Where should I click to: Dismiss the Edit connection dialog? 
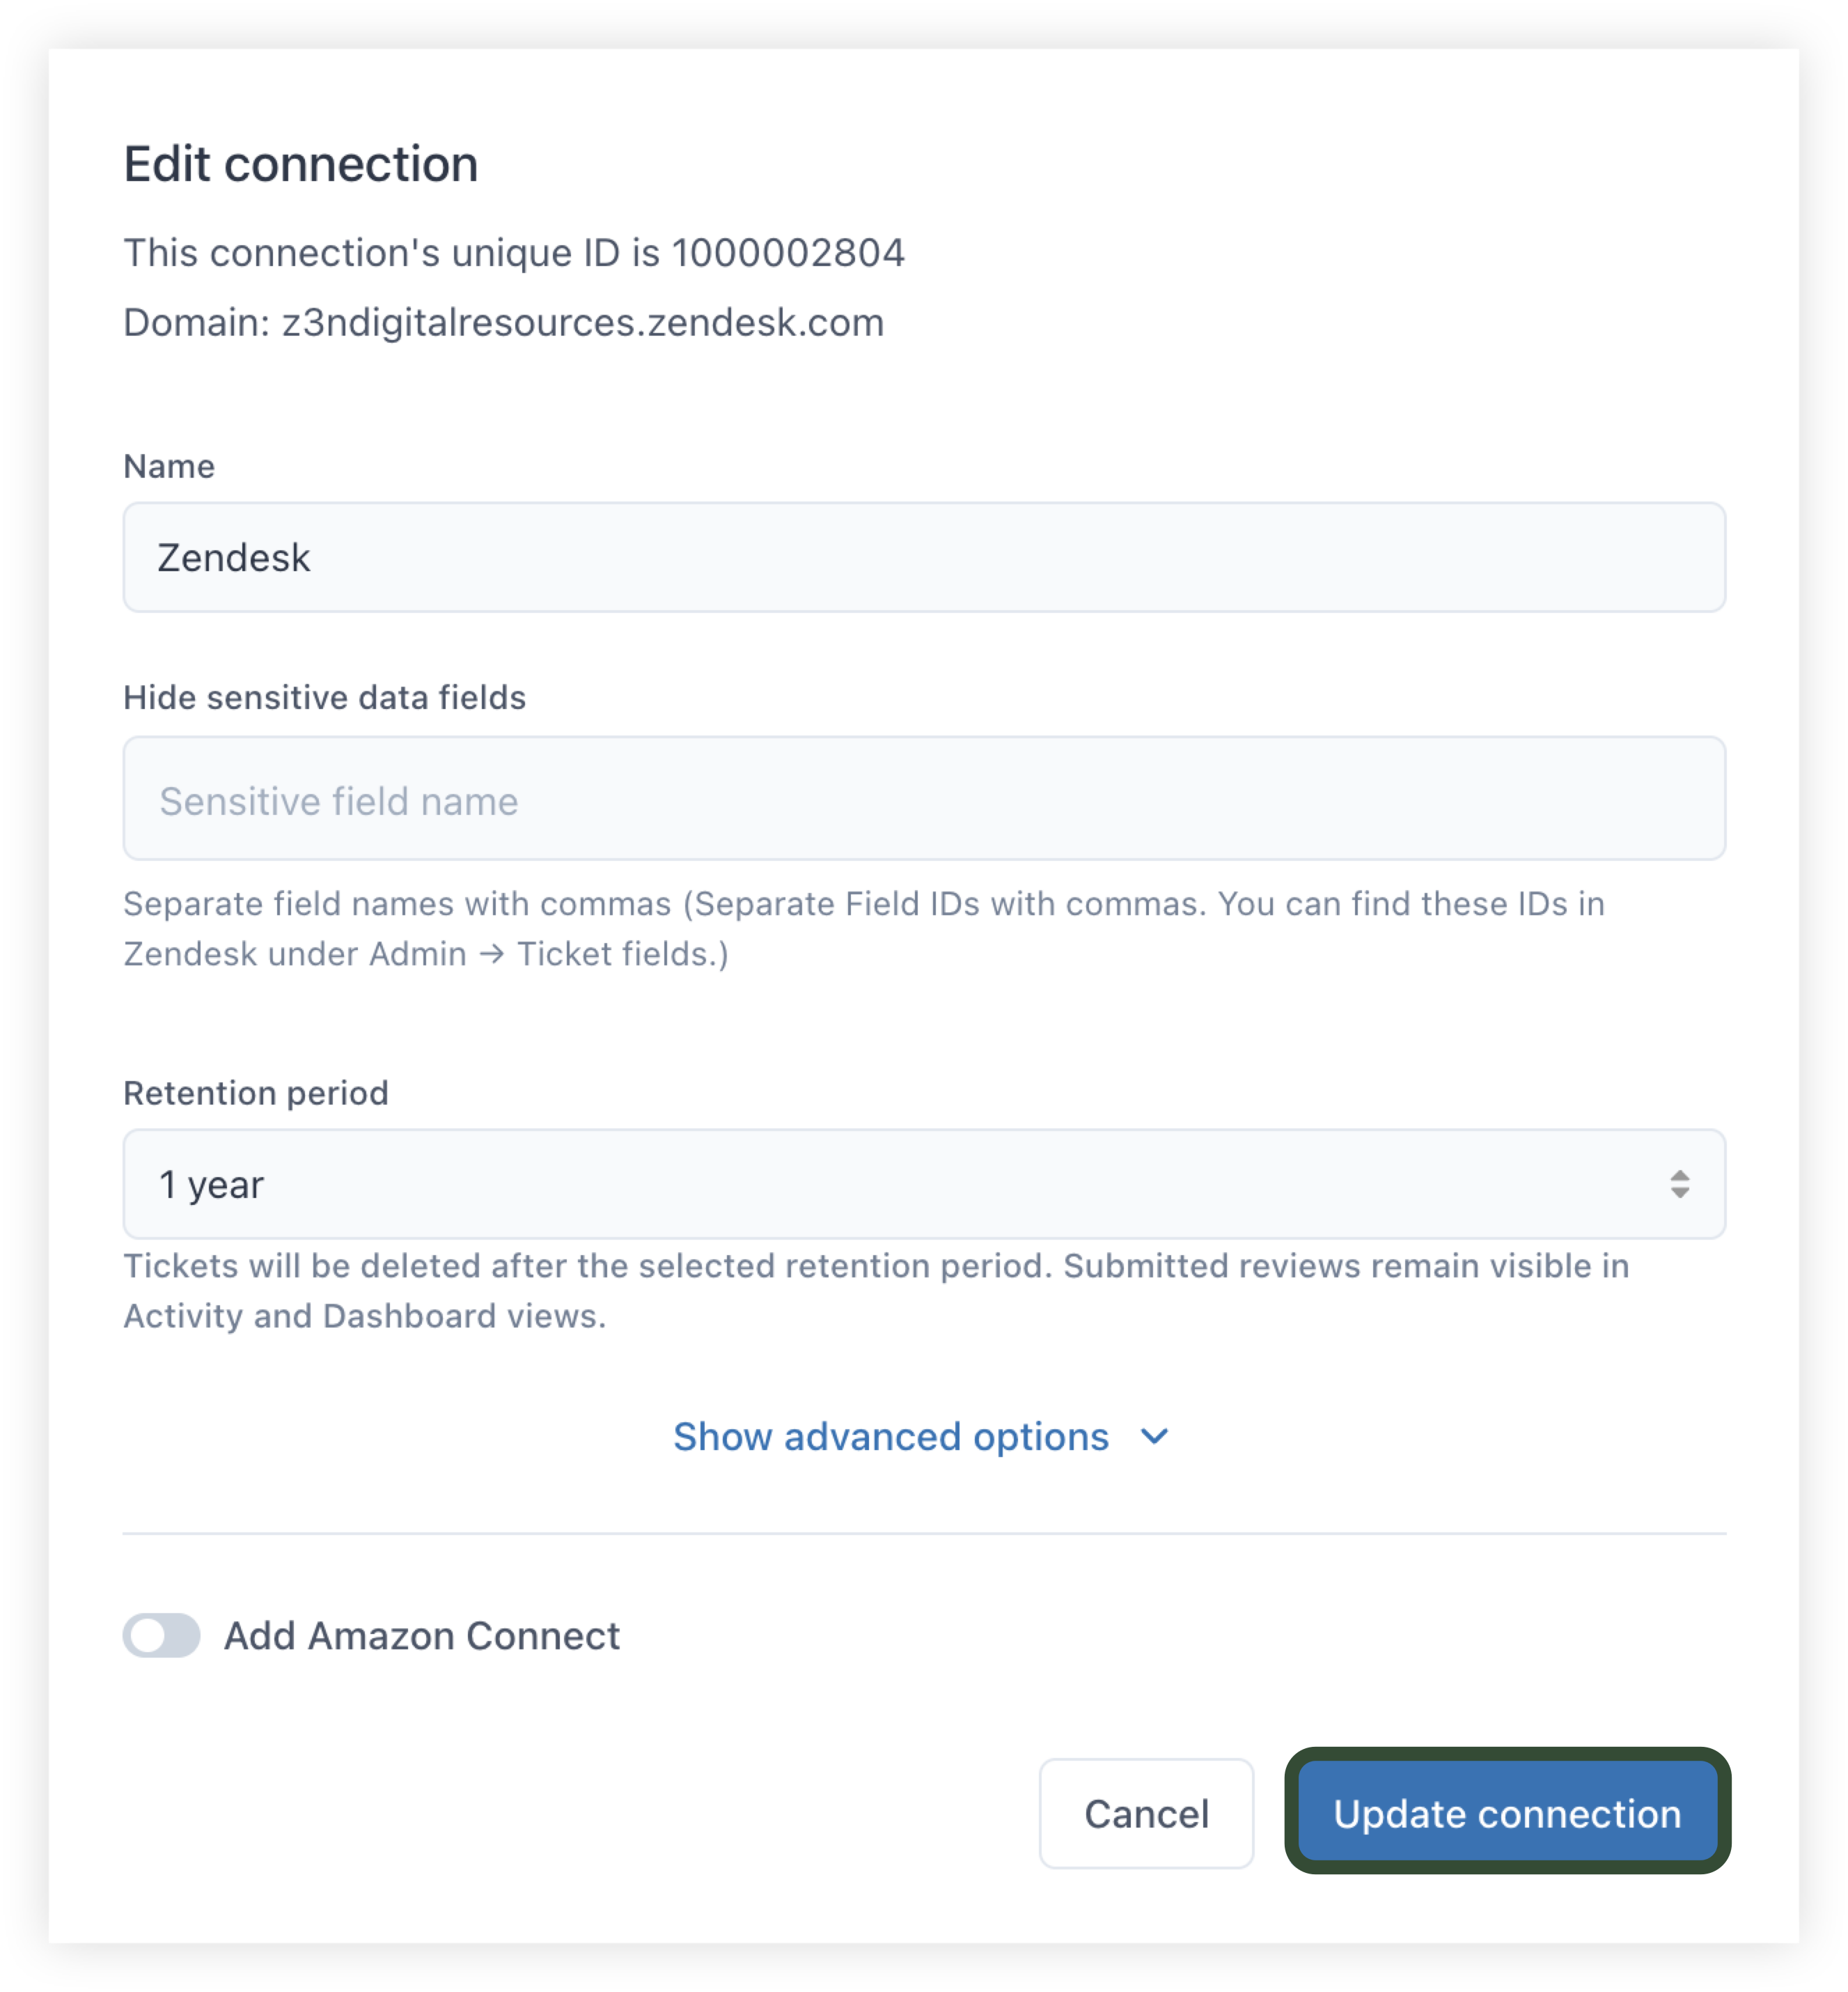tap(1146, 1814)
